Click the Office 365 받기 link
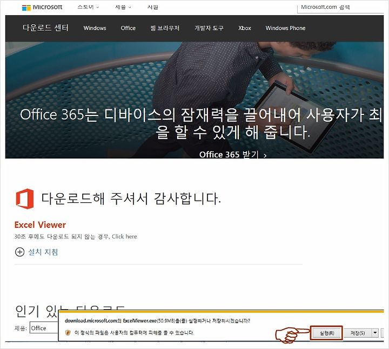This screenshot has width=389, height=349. 233,154
